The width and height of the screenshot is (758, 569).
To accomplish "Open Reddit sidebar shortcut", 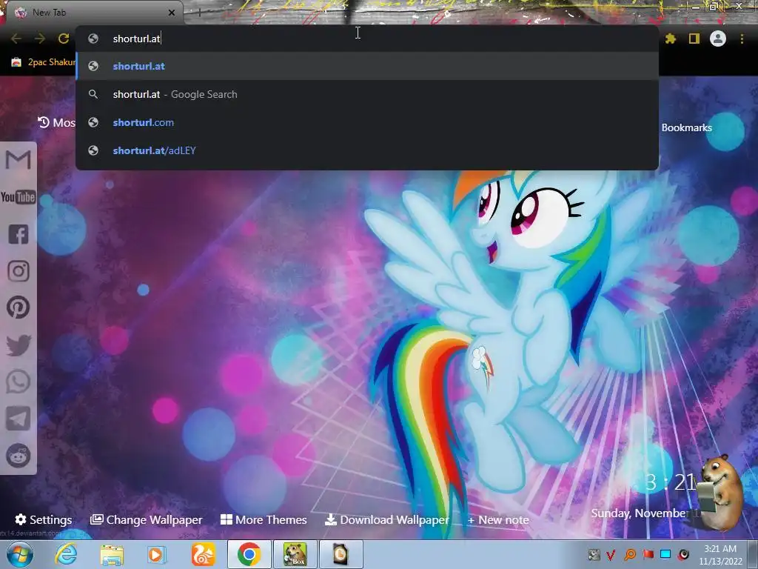I will pos(19,456).
